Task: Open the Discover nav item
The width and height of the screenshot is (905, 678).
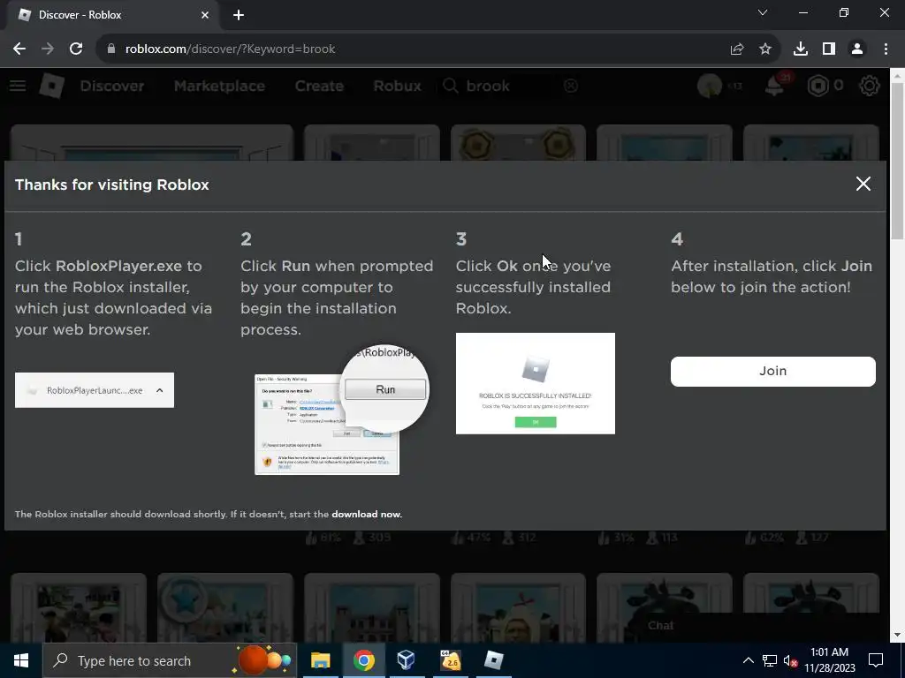Action: pyautogui.click(x=112, y=86)
